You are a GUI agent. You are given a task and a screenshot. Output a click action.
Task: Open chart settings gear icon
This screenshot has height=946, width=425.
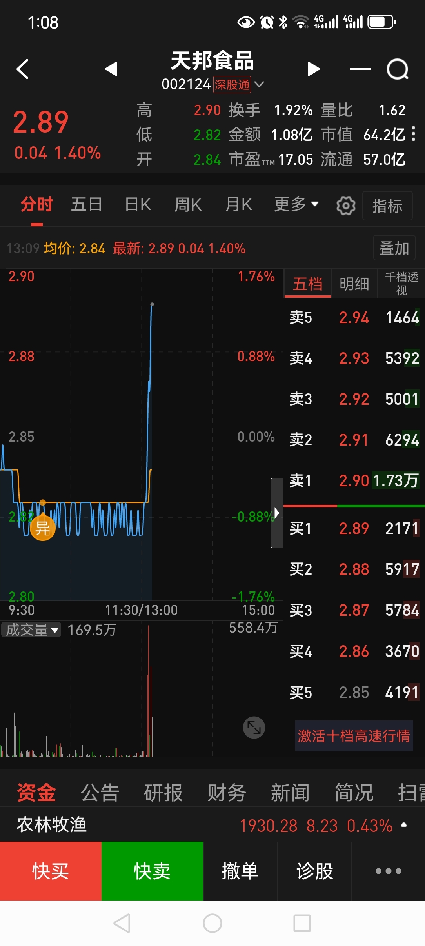[x=346, y=206]
